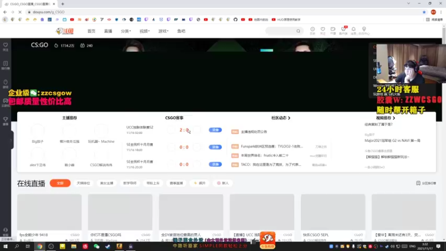
Task: Open the fps全能少年 9418 stream thumbnail
Action: [50, 212]
